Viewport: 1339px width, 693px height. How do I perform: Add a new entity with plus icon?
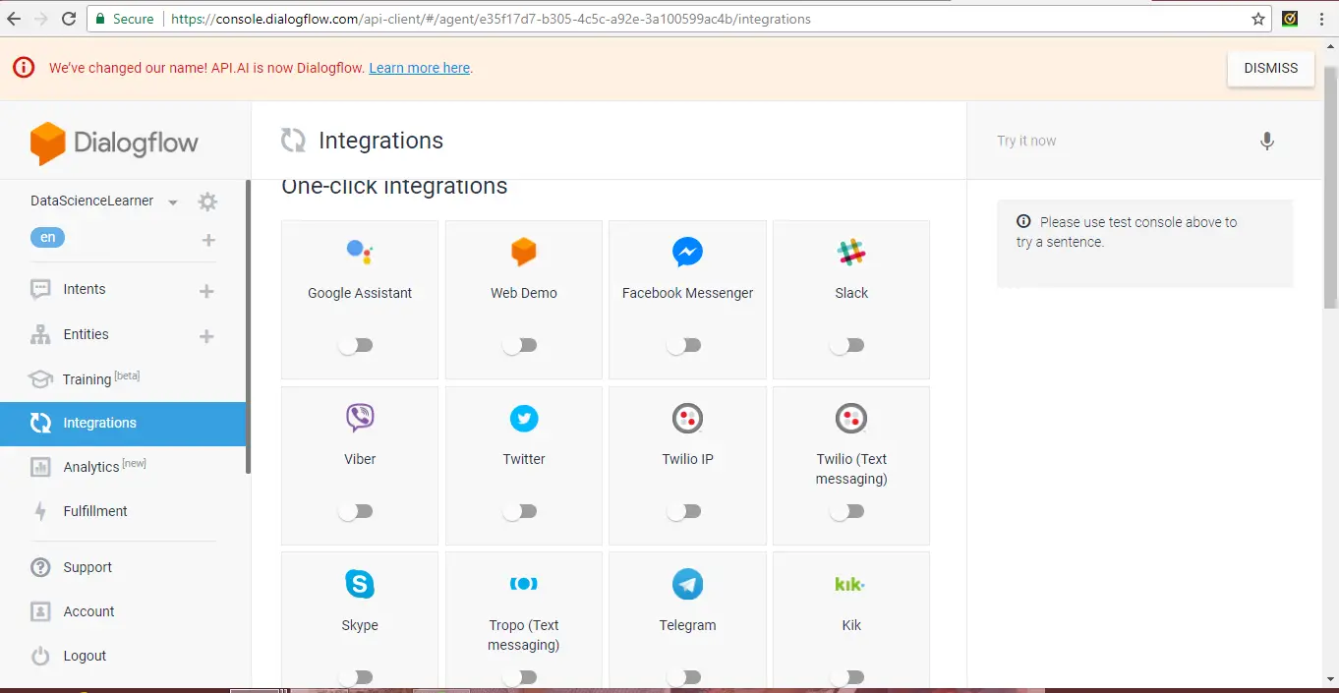(x=206, y=336)
